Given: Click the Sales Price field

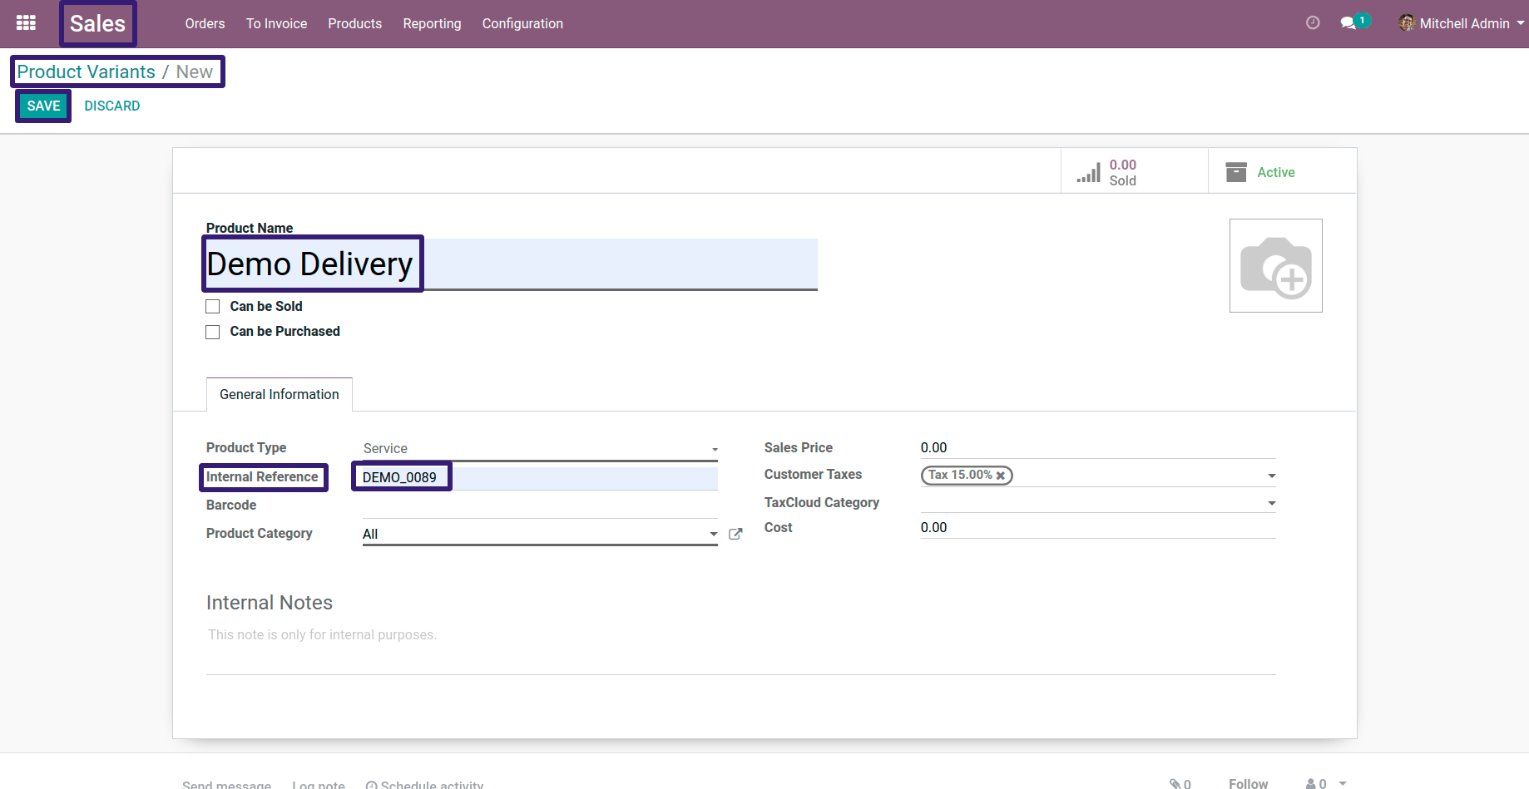Looking at the screenshot, I should [1098, 448].
